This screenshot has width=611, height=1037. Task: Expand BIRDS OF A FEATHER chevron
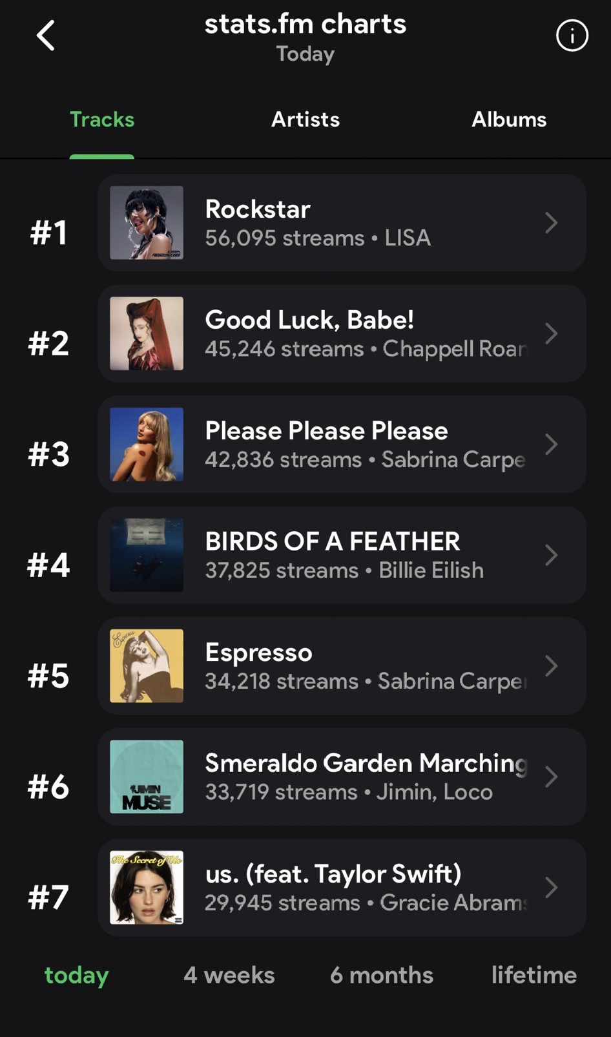pyautogui.click(x=551, y=555)
